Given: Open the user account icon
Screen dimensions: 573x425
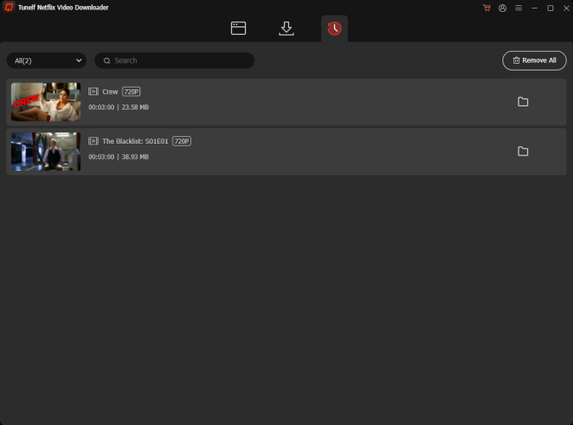Looking at the screenshot, I should (502, 8).
